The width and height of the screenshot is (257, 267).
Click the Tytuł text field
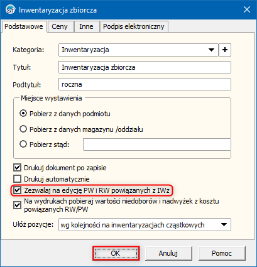coord(145,67)
